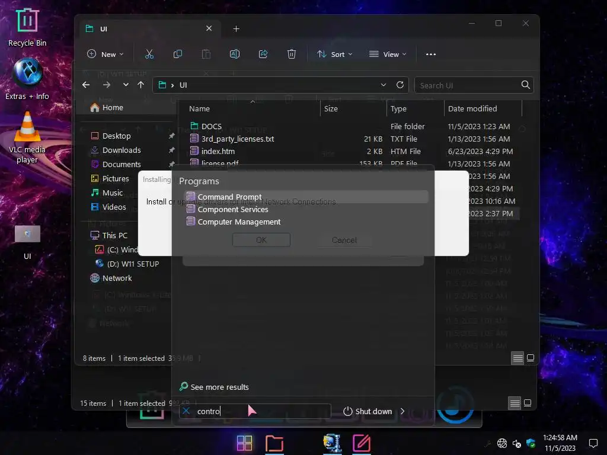Click the installer icon on taskbar
The image size is (607, 455).
pyautogui.click(x=332, y=443)
